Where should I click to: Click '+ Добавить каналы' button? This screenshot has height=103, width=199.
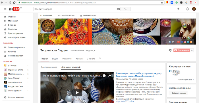click(x=178, y=93)
